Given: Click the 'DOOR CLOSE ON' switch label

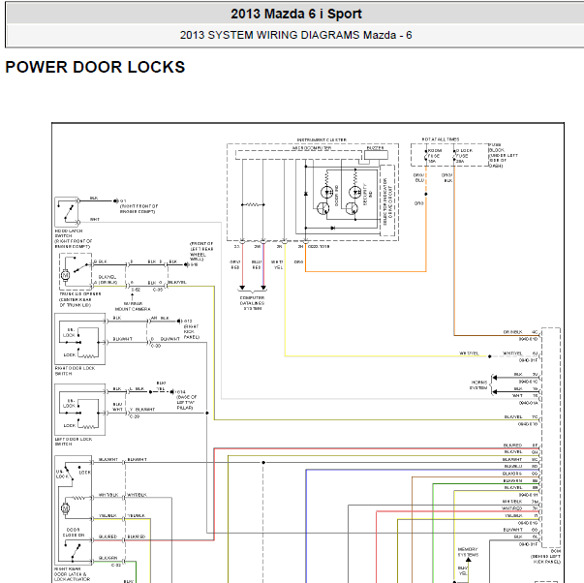Looking at the screenshot, I should coord(74,532).
